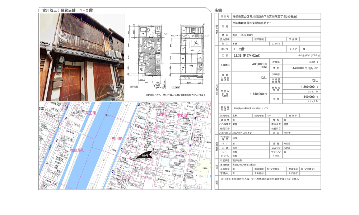359x215 pixels.
Task: Click the 坪単価 value 17,864 円
Action: click(313, 62)
